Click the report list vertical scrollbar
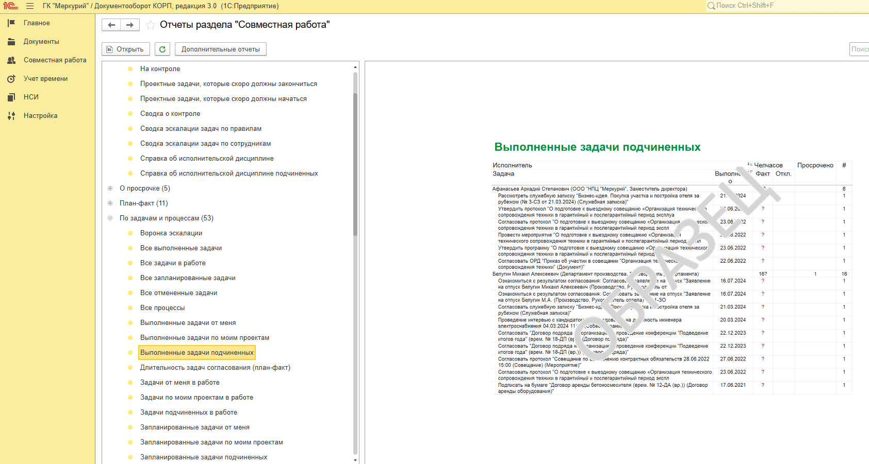The height and width of the screenshot is (464, 869). (x=355, y=154)
